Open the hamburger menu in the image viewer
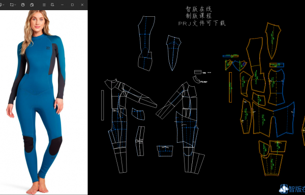Screen dimensions: 305x195 [x=44, y=5]
